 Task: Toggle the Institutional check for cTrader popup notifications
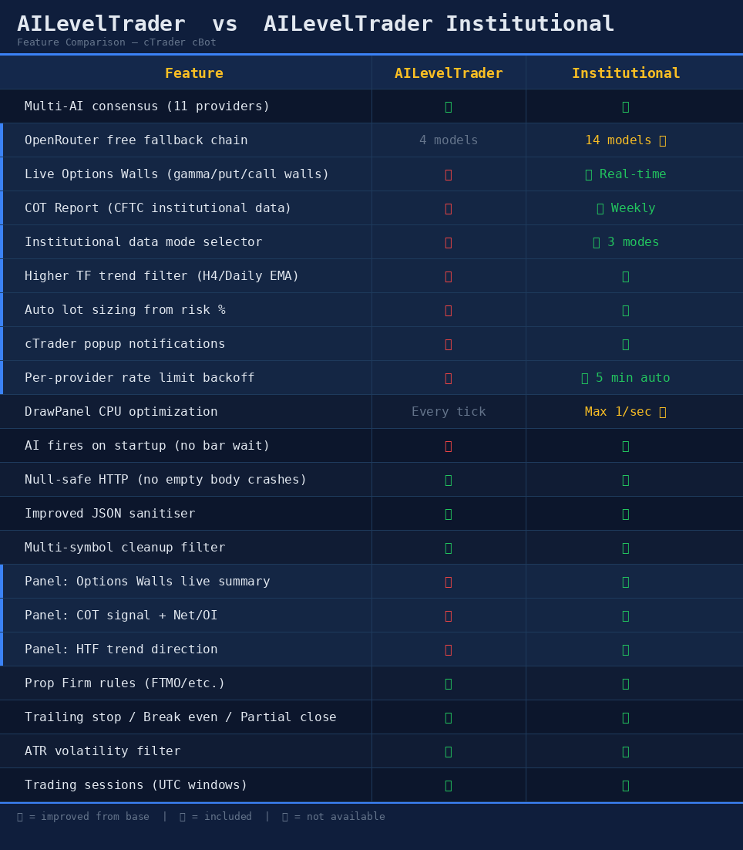click(625, 344)
